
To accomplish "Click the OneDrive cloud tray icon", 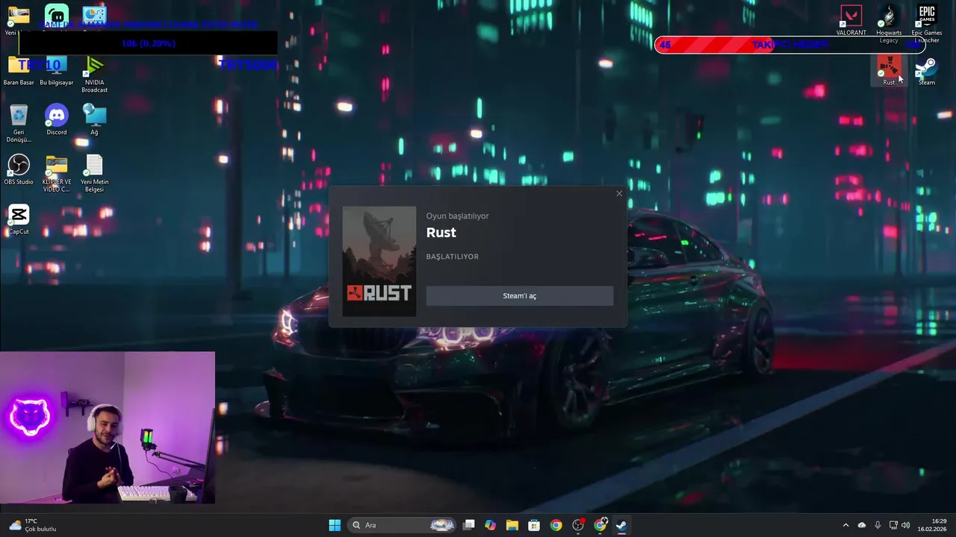I will click(862, 525).
